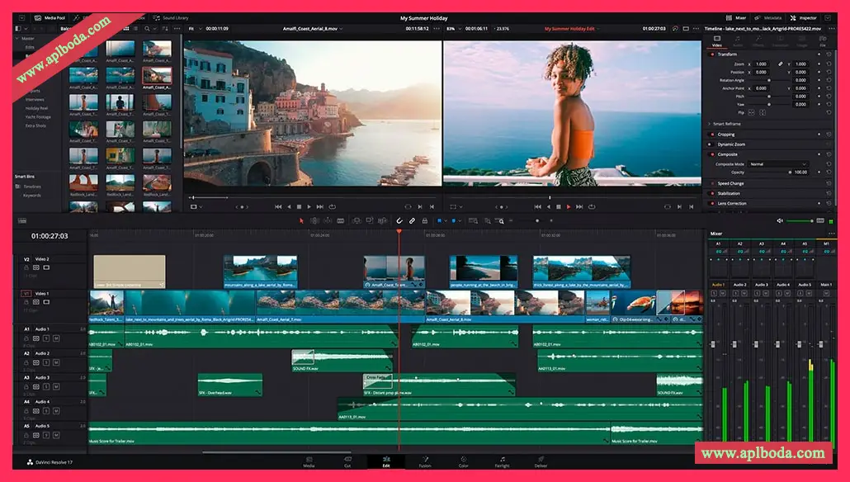Toggle the timeline Snapping magnet icon

coord(399,220)
